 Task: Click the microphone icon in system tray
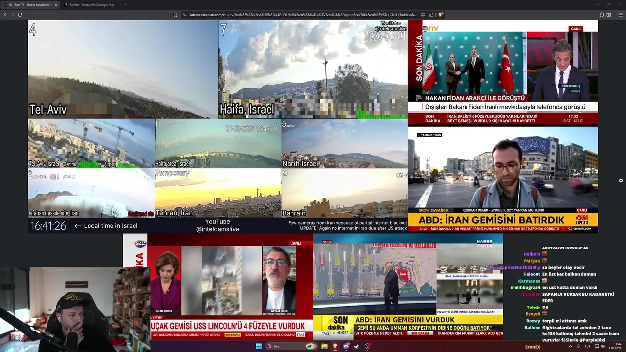tap(578, 346)
